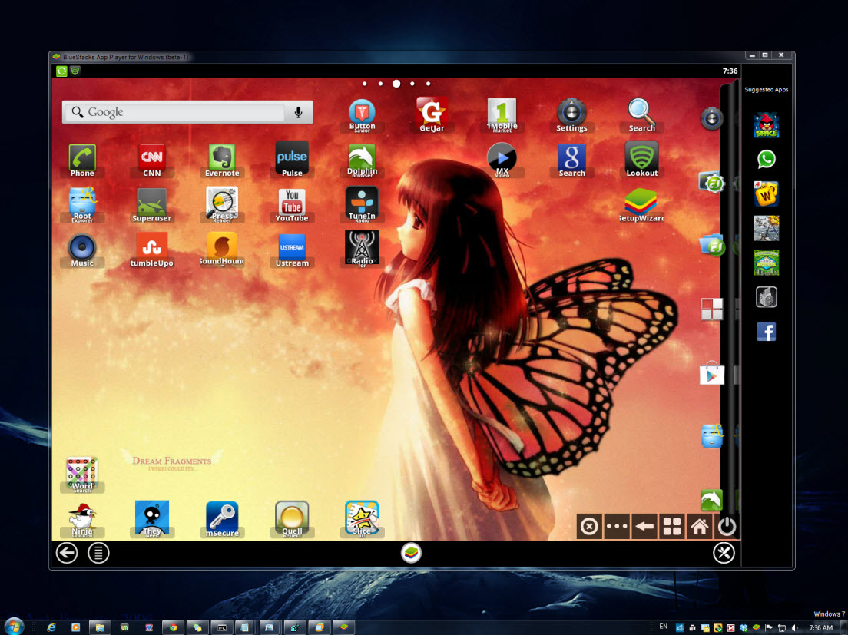
Task: Open the Windows Start menu
Action: [14, 627]
